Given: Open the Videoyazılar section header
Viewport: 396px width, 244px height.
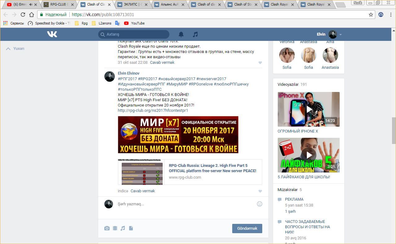Looking at the screenshot, I should (x=288, y=84).
